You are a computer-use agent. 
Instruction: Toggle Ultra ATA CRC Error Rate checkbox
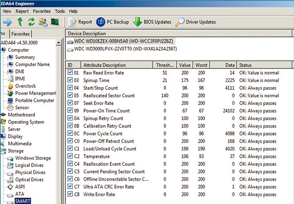(x=70, y=186)
